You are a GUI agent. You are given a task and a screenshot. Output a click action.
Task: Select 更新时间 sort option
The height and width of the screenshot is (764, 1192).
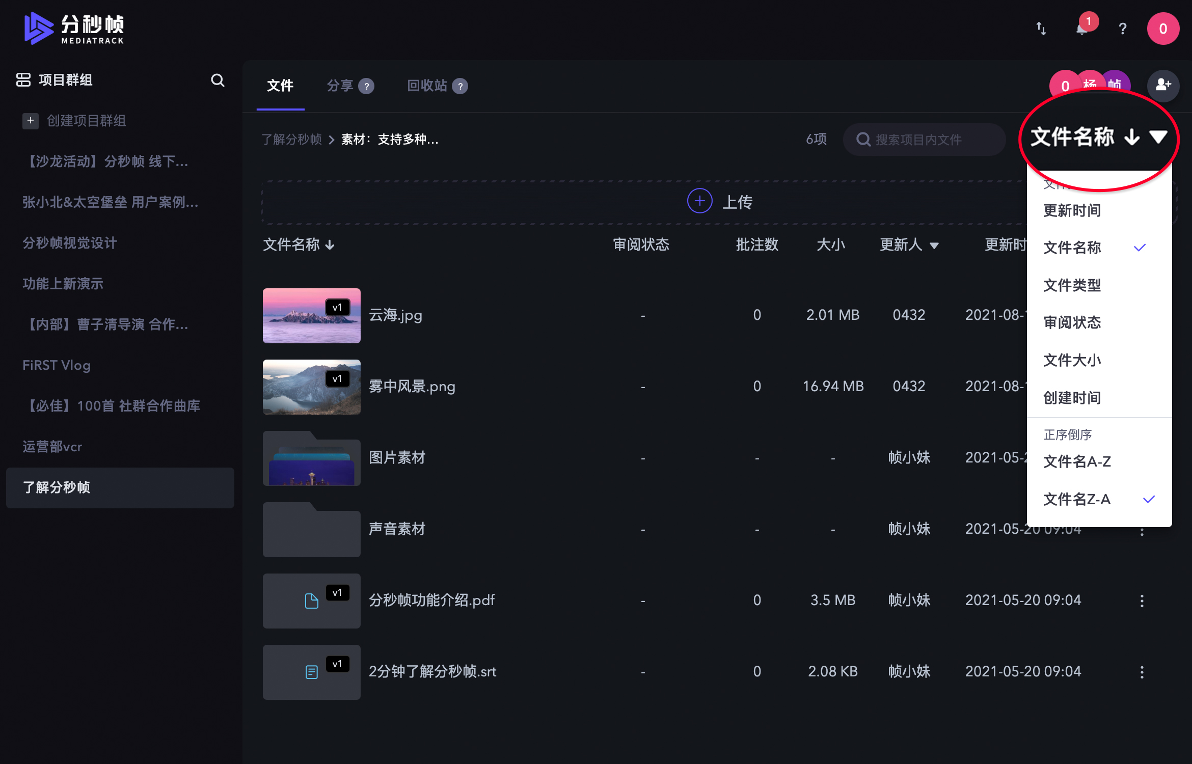(1072, 210)
